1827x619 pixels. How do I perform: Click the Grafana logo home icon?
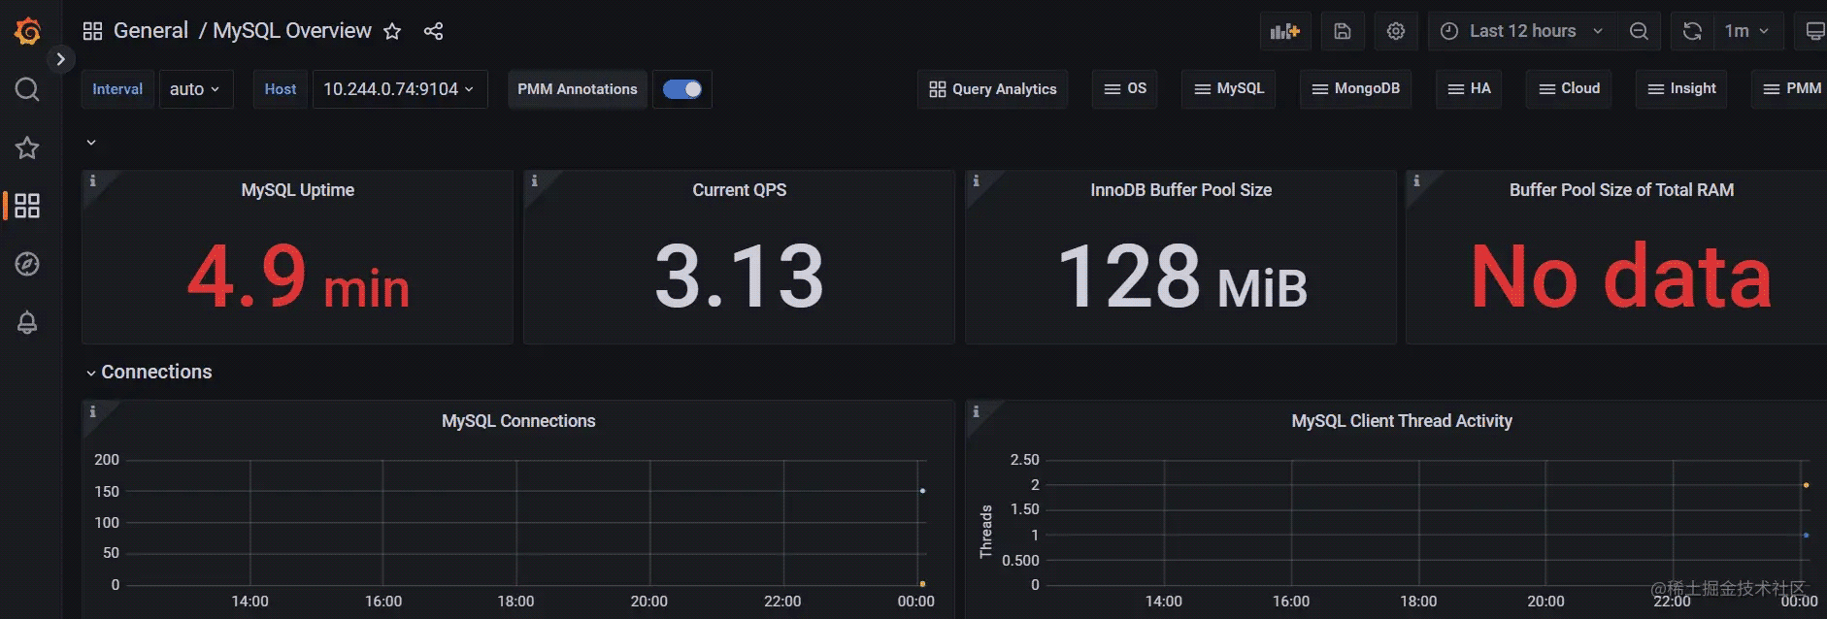pyautogui.click(x=27, y=31)
